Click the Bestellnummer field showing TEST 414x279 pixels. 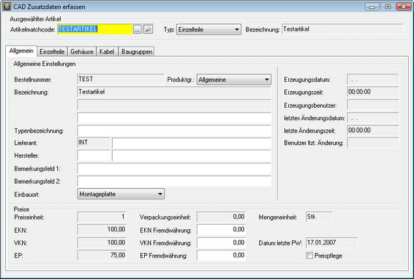(121, 79)
